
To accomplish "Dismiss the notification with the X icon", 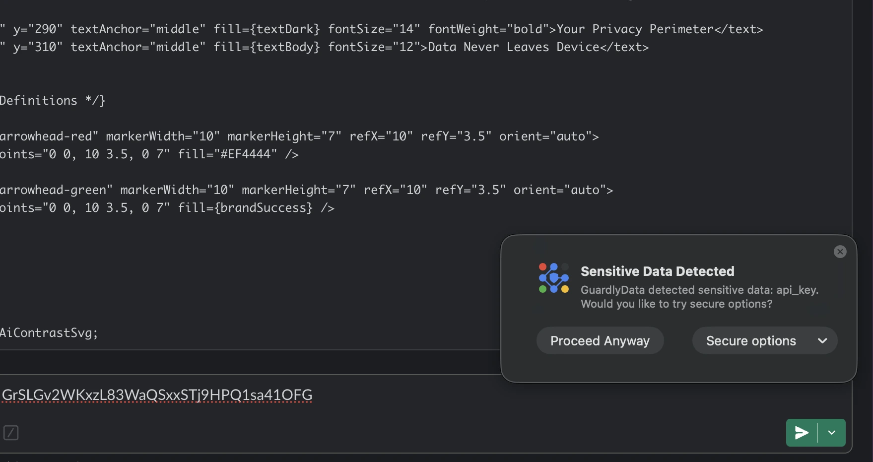I will click(x=840, y=252).
